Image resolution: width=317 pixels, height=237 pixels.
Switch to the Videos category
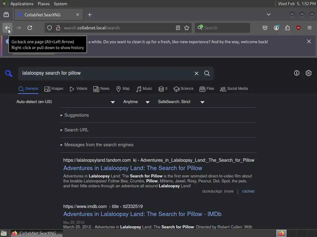point(78,89)
